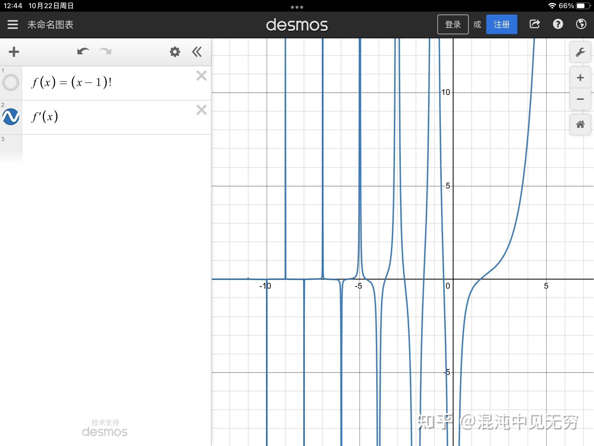Open the language globe menu
Viewport: 594px width, 446px height.
(581, 24)
